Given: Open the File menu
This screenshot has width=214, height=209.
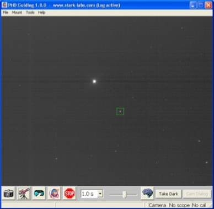Looking at the screenshot, I should (6, 13).
